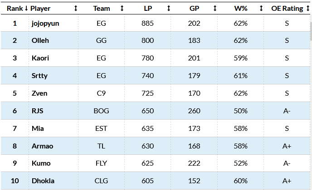Click the OE Rating sort arrows icon

pyautogui.click(x=308, y=9)
